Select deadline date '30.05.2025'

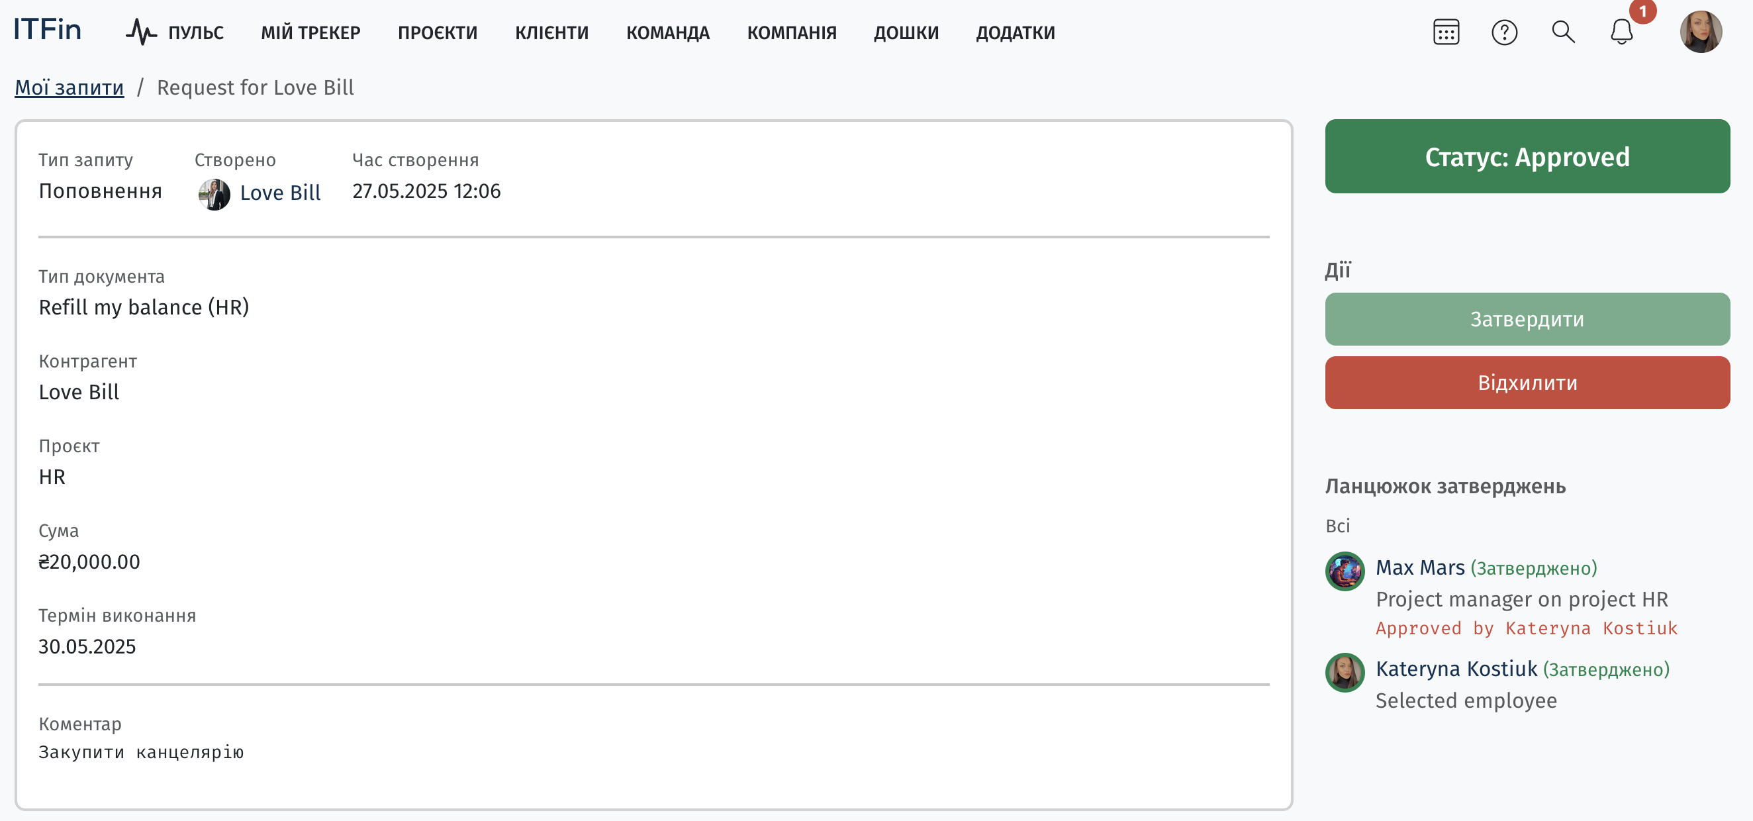click(x=87, y=646)
